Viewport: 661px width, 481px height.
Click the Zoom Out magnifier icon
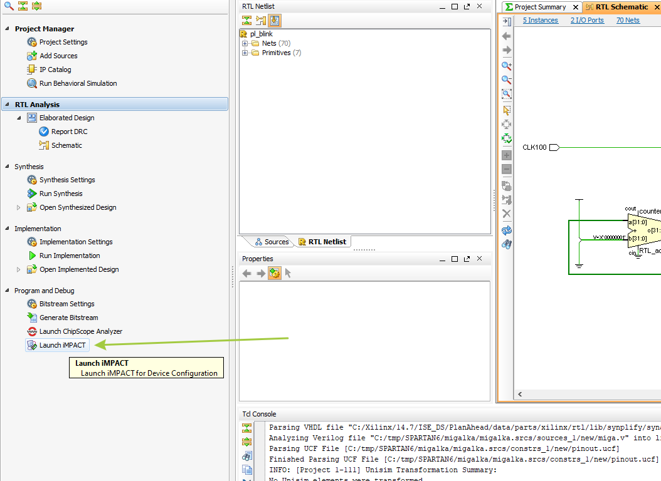pos(507,80)
